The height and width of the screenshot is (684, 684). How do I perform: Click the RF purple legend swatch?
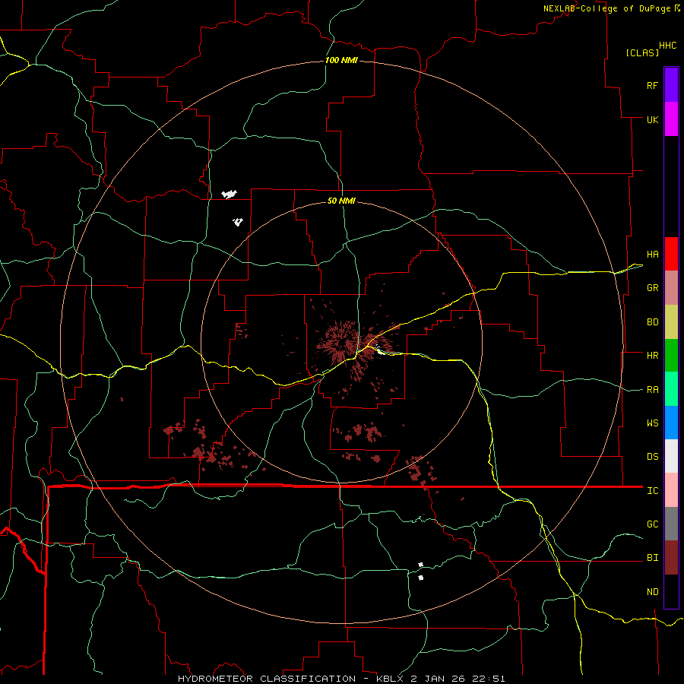(x=671, y=85)
